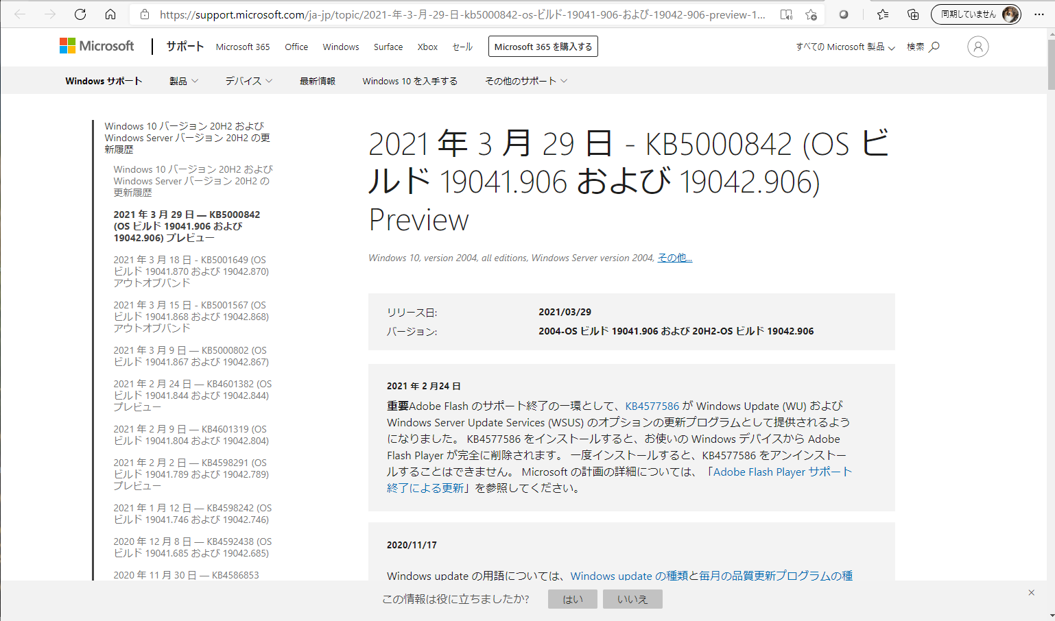Open the Favorites list icon
Viewport: 1055px width, 621px height.
pos(883,14)
